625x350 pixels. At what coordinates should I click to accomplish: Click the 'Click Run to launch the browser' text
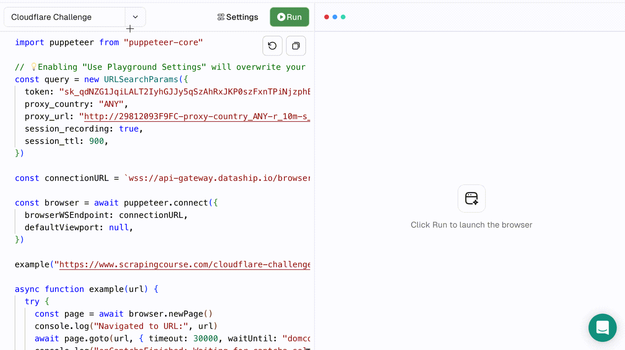[472, 225]
